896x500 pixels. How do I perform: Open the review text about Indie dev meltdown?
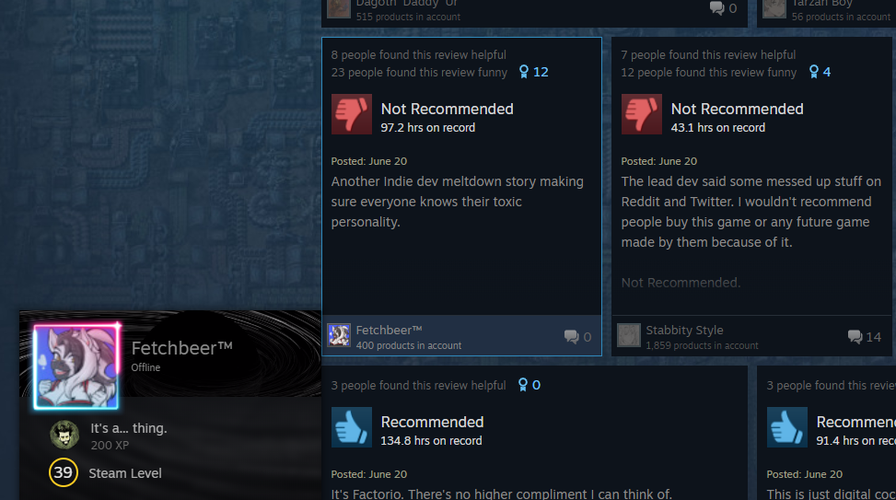(x=458, y=202)
